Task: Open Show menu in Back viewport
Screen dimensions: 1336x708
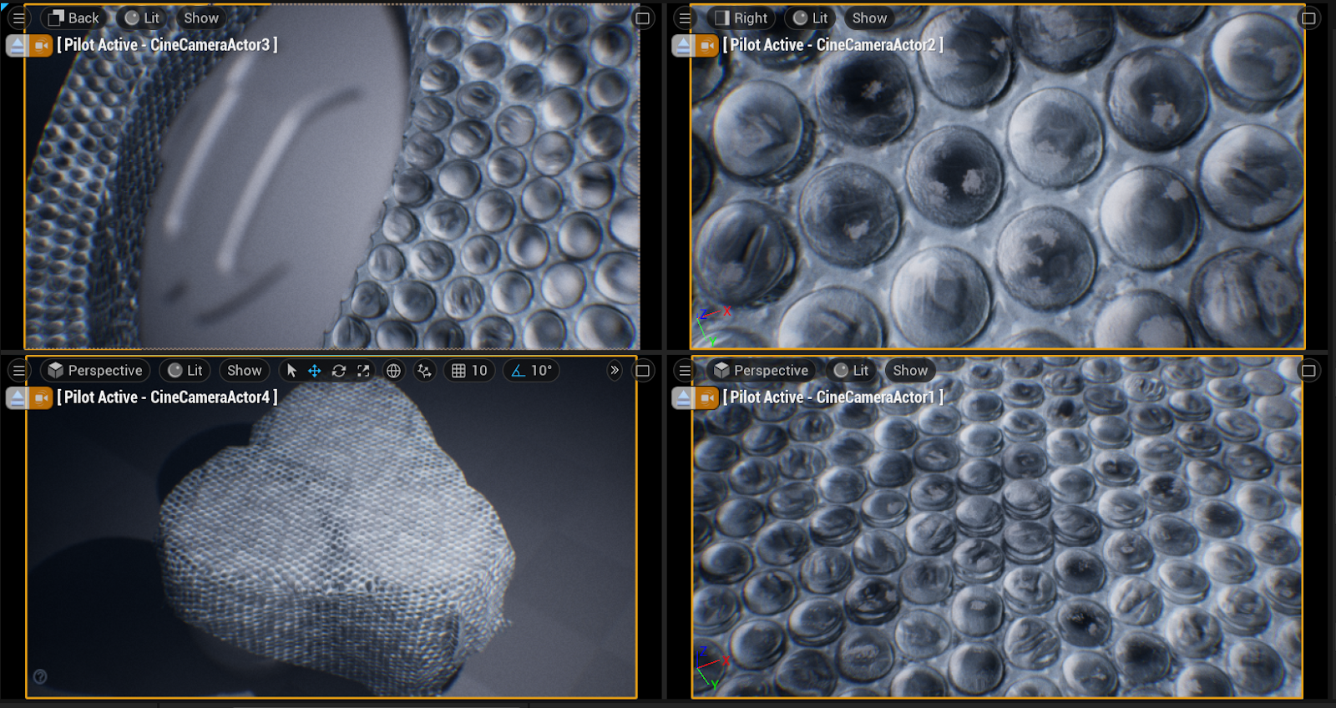Action: click(201, 18)
